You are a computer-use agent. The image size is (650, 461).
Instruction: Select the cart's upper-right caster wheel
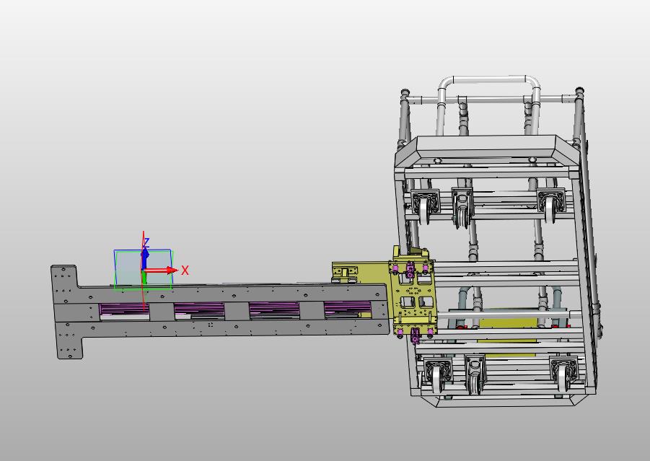pyautogui.click(x=550, y=205)
